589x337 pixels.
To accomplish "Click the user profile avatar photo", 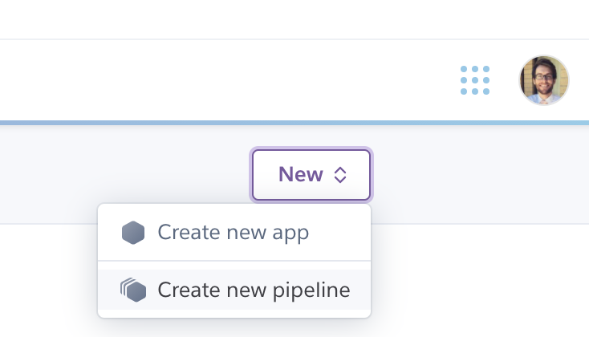I will pyautogui.click(x=544, y=80).
